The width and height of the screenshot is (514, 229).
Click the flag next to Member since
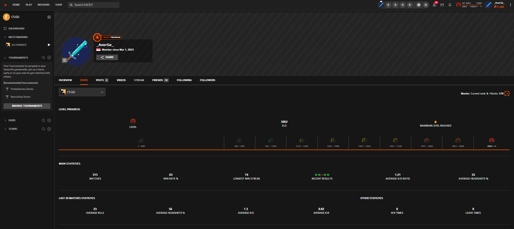(x=98, y=50)
